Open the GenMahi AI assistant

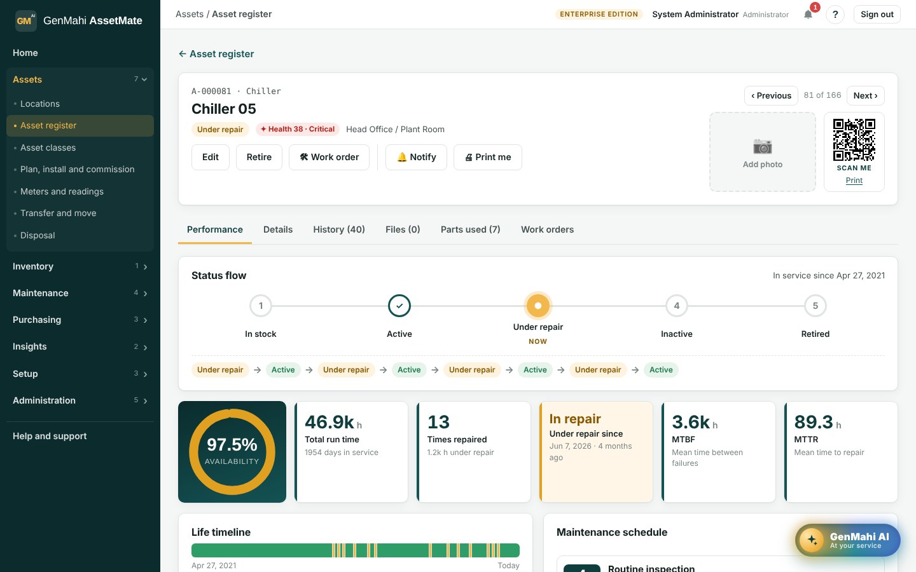coord(848,540)
